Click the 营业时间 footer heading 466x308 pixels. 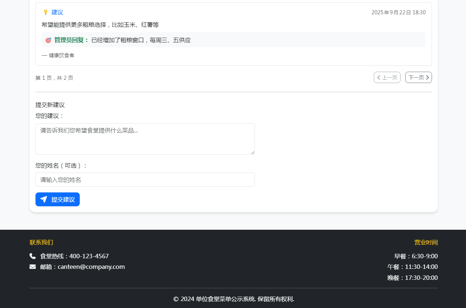pos(426,243)
